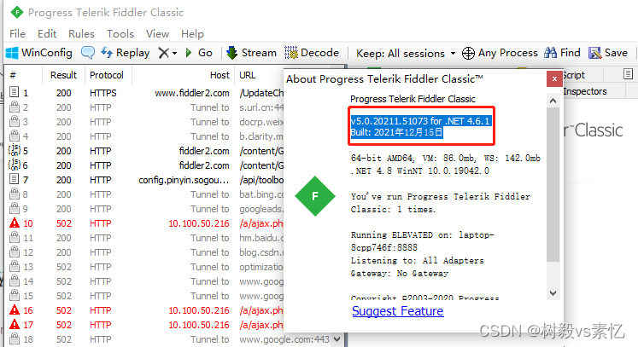Sort sessions by the # column header
Screen dimensions: 638x347
24,75
